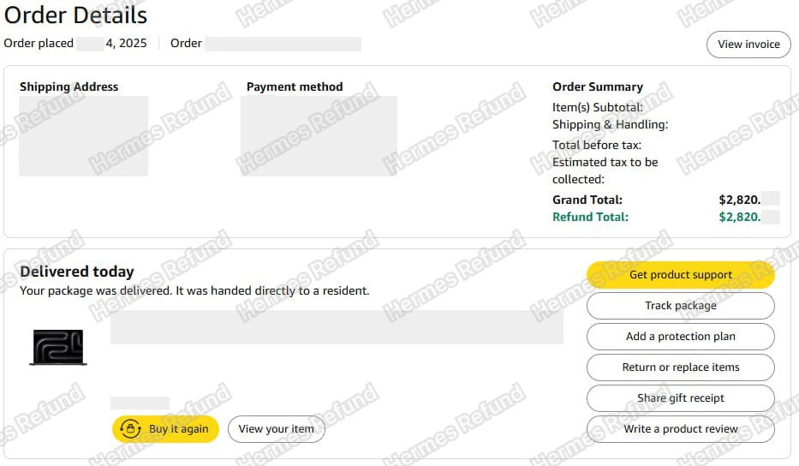Click the View your item button
This screenshot has height=466, width=799.
coord(276,429)
